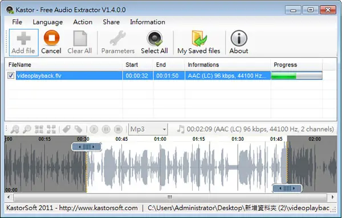Click the Informations column header

[x=228, y=65]
